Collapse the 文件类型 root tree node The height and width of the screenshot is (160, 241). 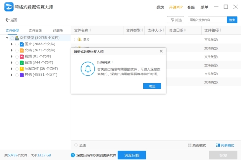point(7,38)
